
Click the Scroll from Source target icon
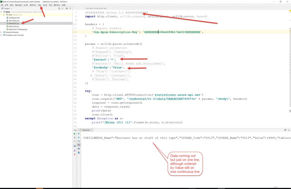(x=59, y=9)
